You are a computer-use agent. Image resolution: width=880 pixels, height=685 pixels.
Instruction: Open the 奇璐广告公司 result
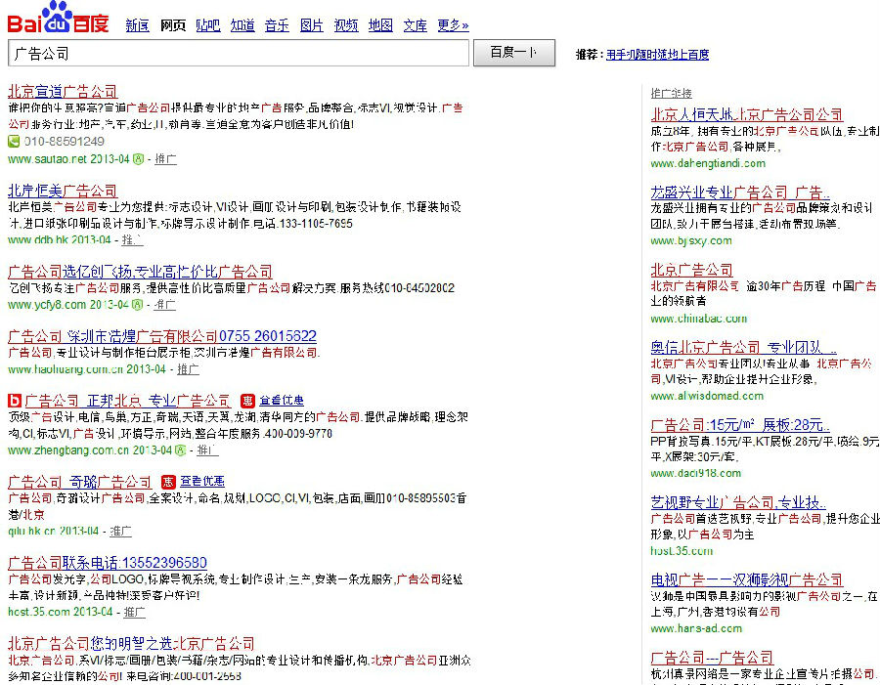point(80,482)
